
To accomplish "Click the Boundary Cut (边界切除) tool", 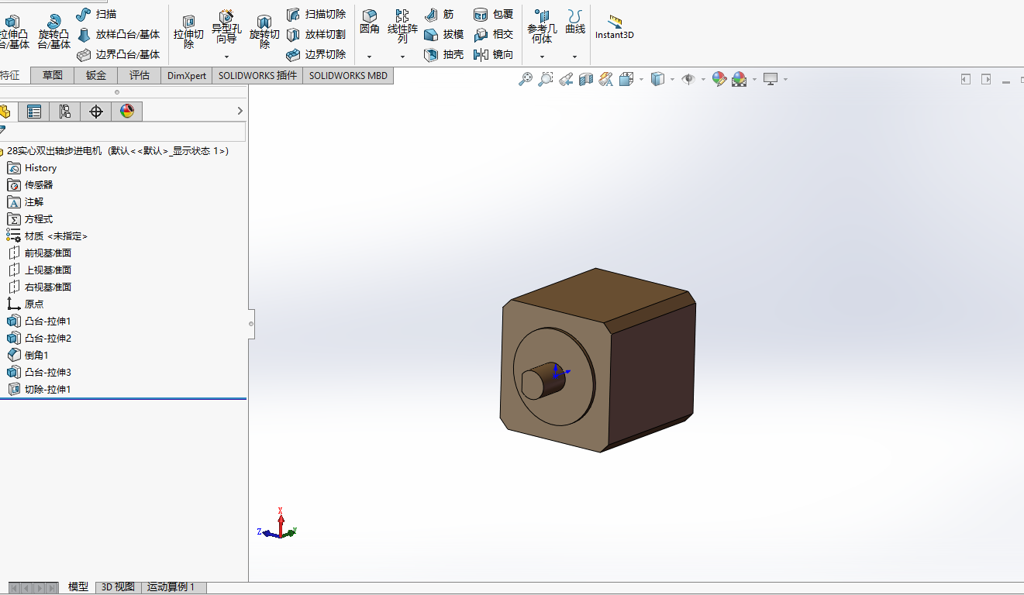I will [315, 54].
